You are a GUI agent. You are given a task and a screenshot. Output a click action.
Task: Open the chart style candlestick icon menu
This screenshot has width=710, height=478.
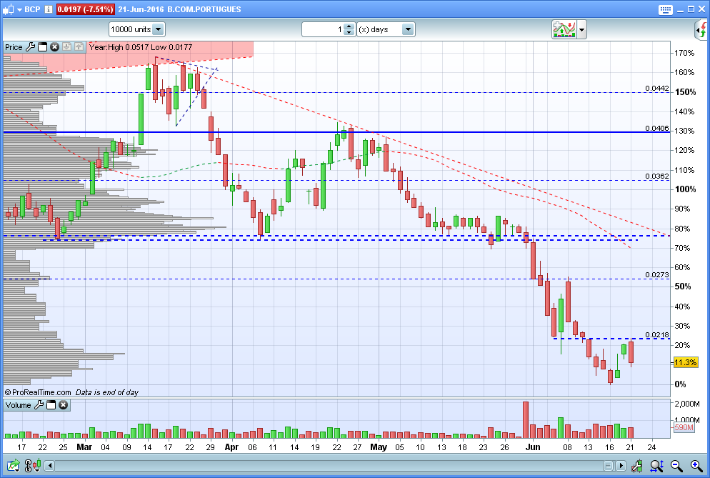(9, 9)
